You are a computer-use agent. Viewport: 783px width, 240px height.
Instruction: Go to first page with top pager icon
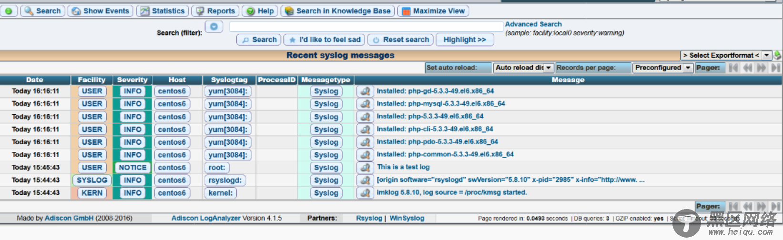click(733, 68)
